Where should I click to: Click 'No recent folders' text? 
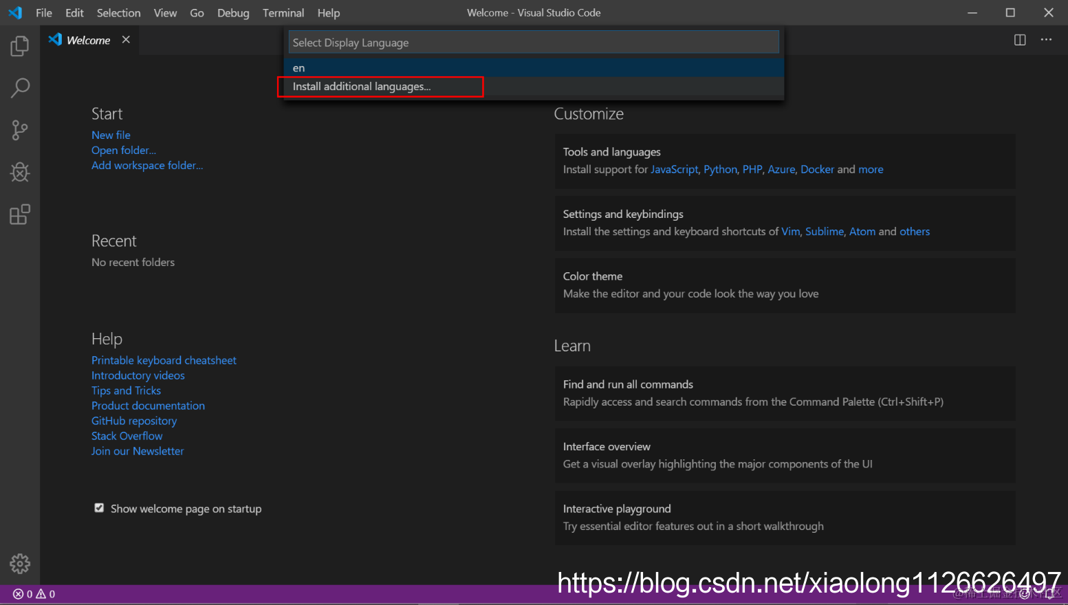tap(133, 262)
